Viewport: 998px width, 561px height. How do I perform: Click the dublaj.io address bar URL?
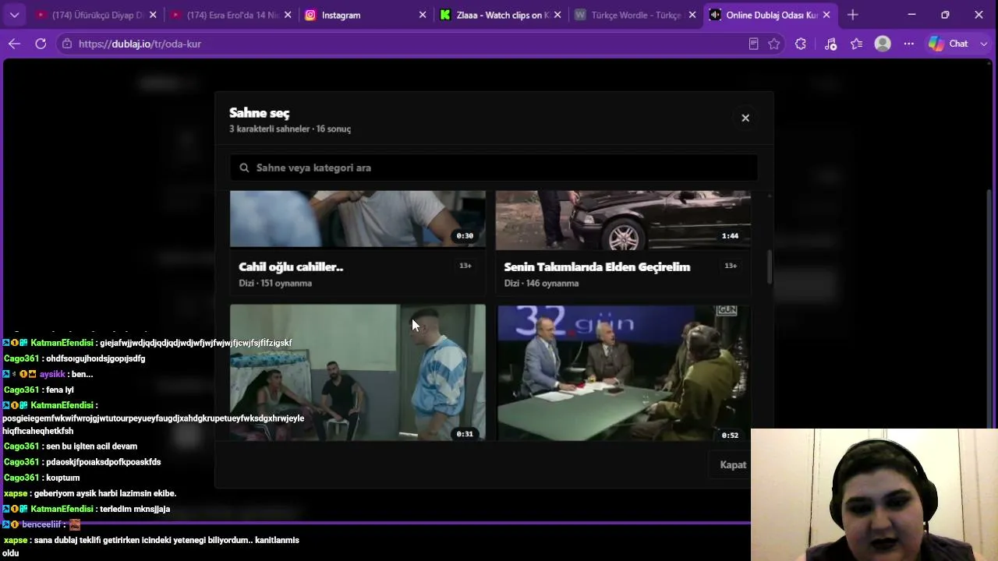point(140,44)
